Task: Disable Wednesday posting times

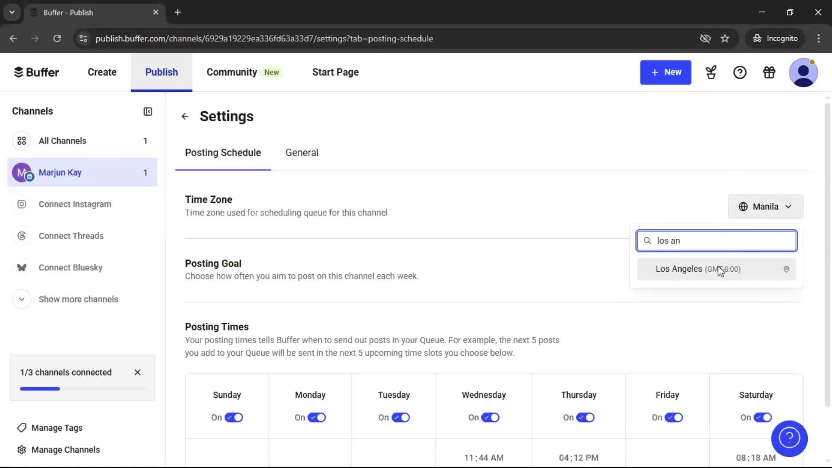Action: [x=491, y=417]
